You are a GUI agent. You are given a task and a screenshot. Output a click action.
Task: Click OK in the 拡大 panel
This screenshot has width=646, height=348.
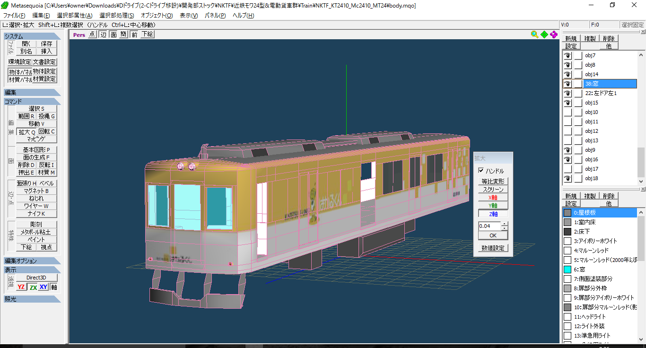click(x=493, y=235)
